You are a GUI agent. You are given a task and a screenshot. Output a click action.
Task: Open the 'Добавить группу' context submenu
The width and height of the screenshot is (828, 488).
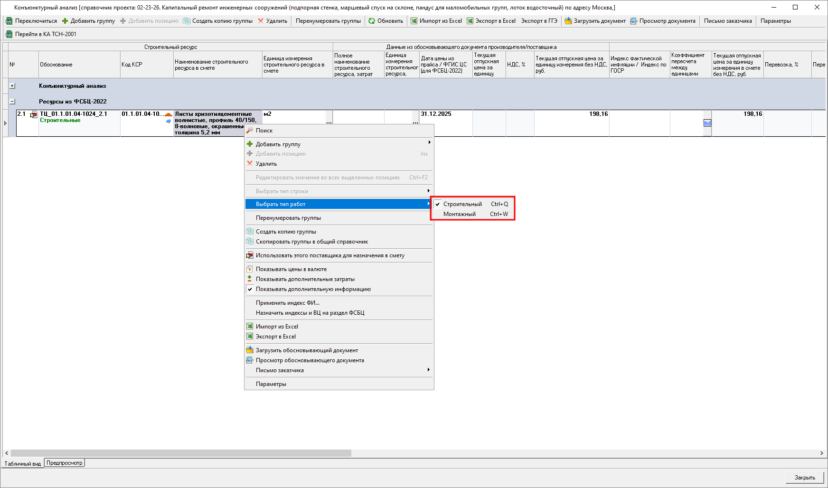click(x=278, y=144)
